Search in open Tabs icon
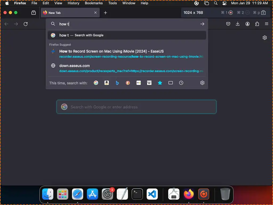 click(x=171, y=83)
